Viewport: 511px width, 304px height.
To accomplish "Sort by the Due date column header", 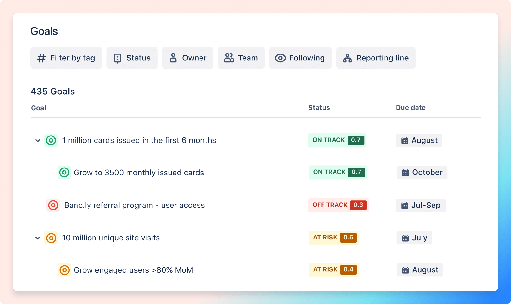I will pos(410,108).
